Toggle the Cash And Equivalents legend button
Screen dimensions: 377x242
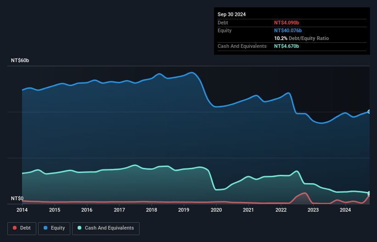click(106, 228)
